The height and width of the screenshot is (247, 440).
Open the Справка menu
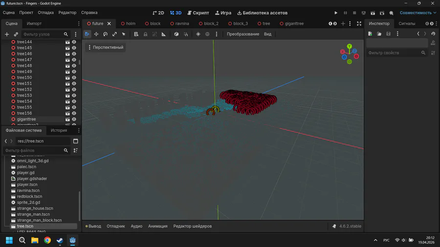(x=89, y=13)
